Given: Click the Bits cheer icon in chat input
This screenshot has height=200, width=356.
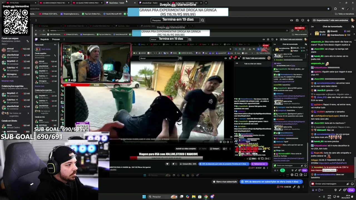Looking at the screenshot, I should tap(348, 184).
